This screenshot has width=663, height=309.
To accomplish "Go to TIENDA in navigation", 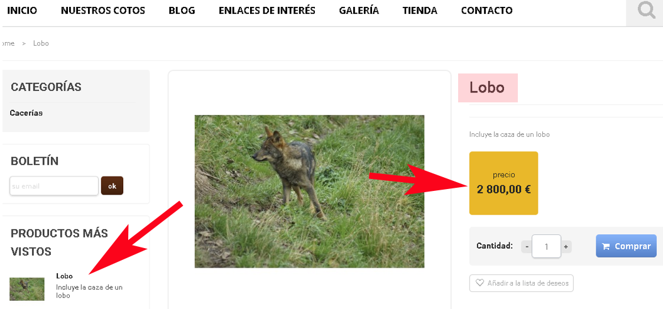I will pos(420,11).
